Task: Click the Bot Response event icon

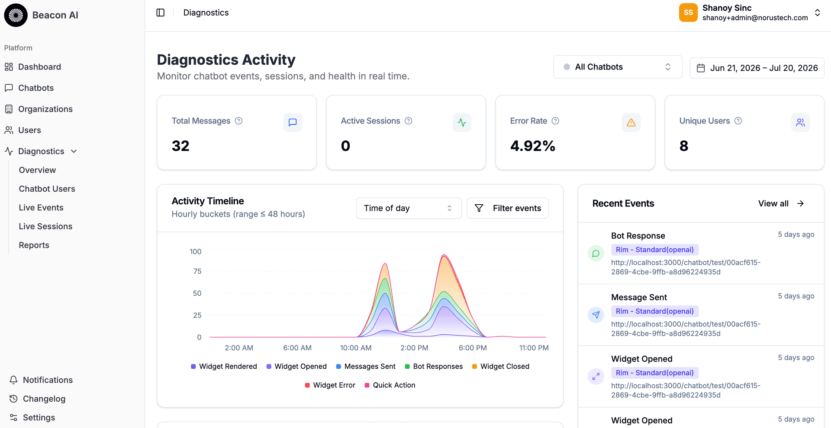Action: click(596, 254)
